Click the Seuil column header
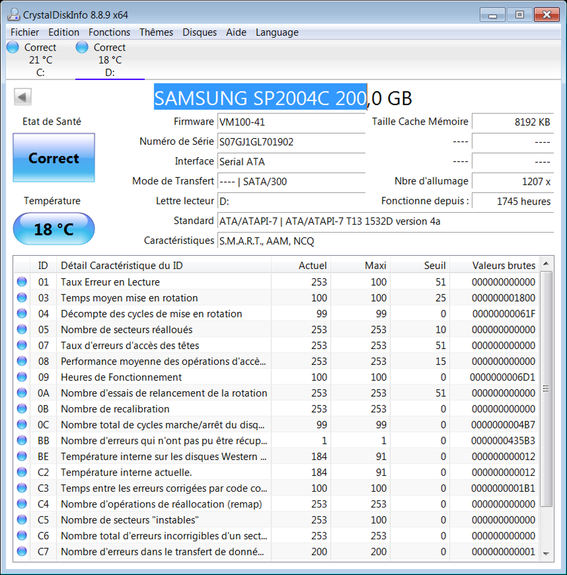The height and width of the screenshot is (575, 567). click(420, 265)
